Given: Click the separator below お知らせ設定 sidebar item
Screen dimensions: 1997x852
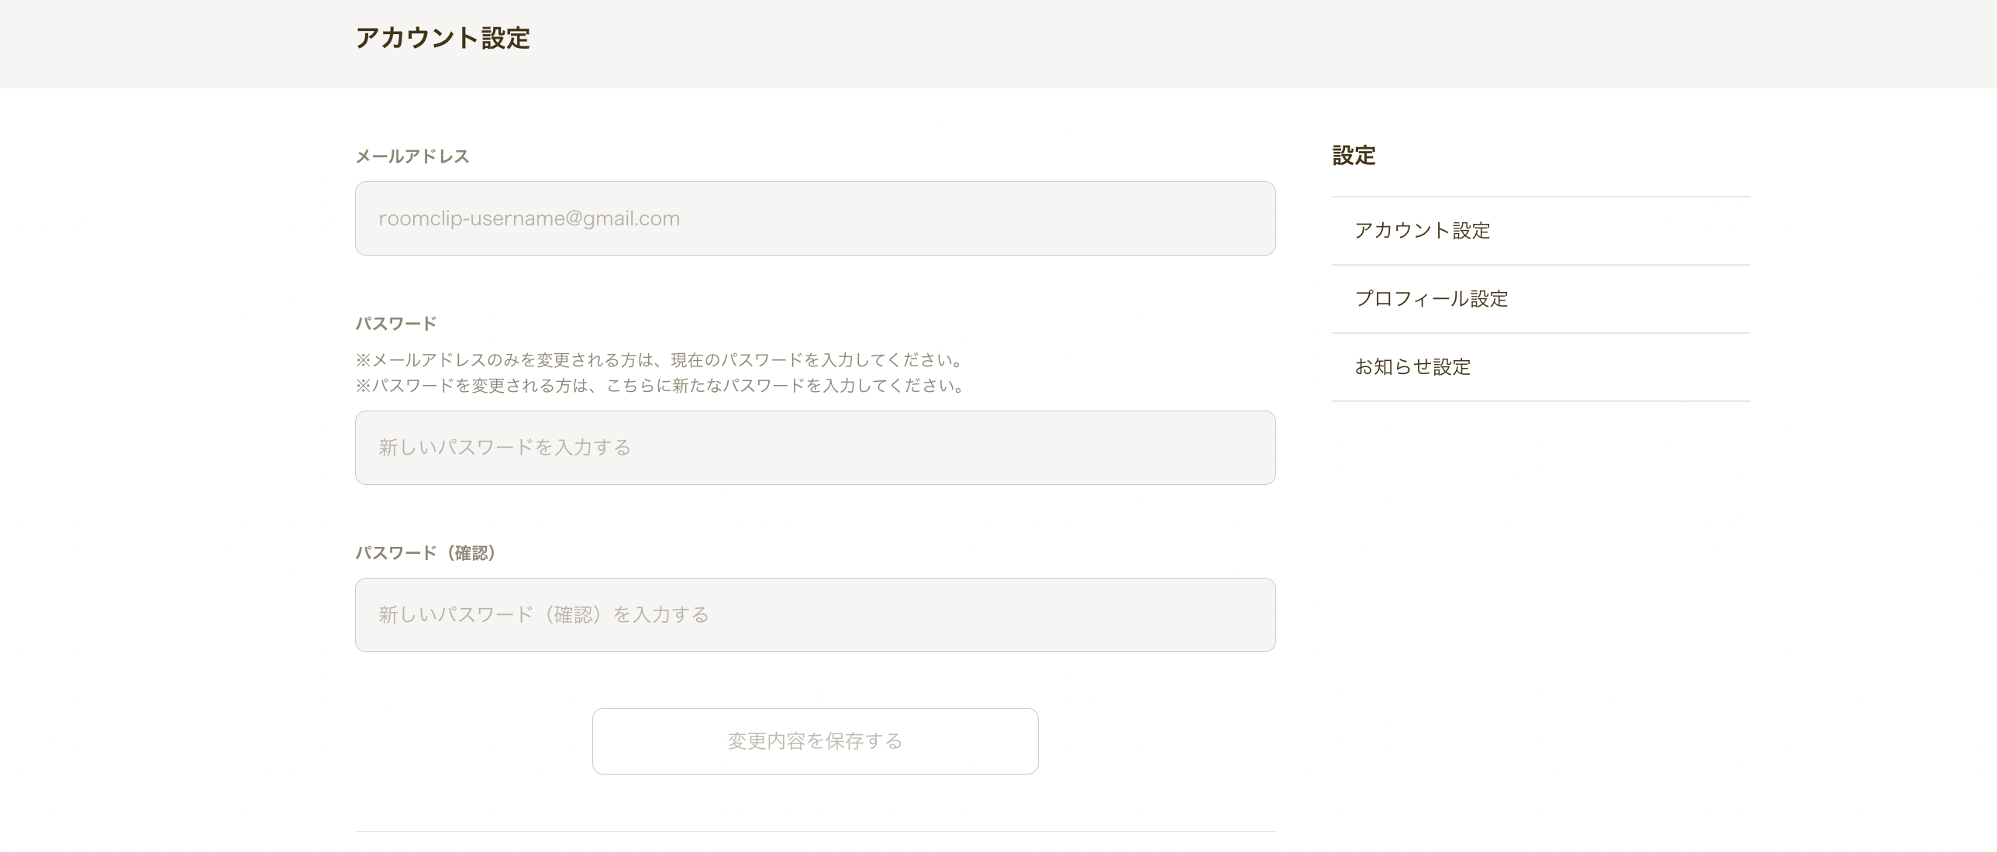Looking at the screenshot, I should [1540, 401].
